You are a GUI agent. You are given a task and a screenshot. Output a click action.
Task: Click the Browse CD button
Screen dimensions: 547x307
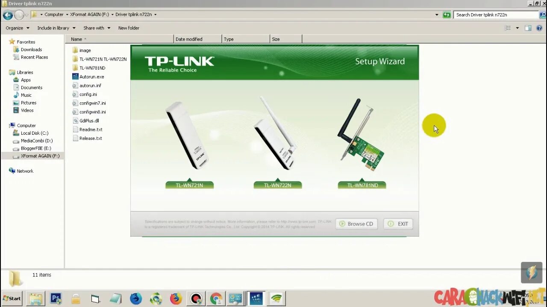356,224
